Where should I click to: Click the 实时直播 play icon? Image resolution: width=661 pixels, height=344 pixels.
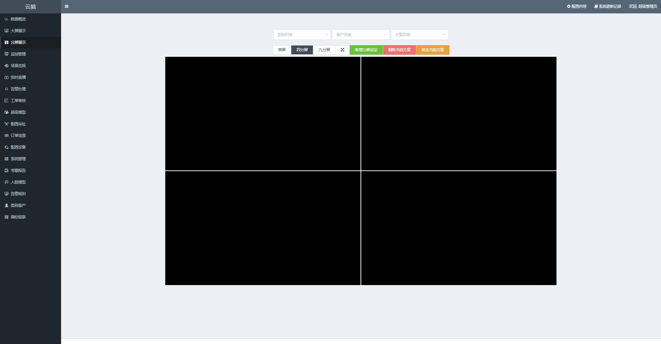[x=6, y=77]
